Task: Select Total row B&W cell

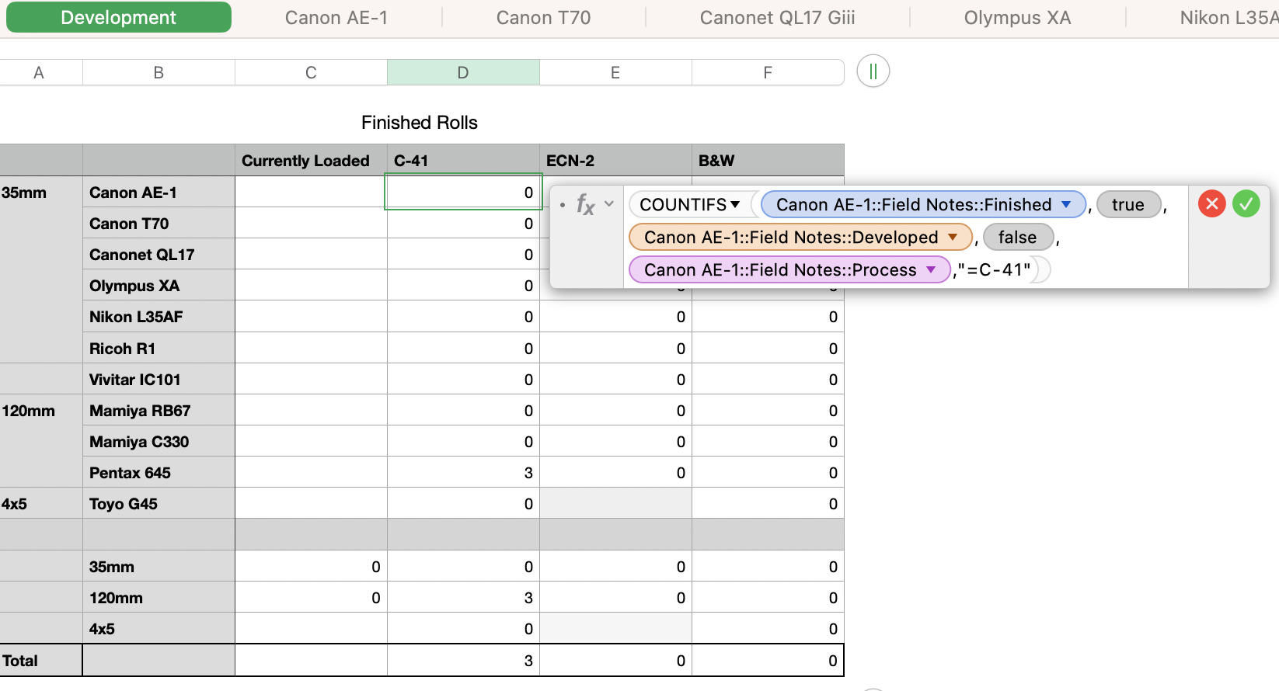Action: pos(768,660)
